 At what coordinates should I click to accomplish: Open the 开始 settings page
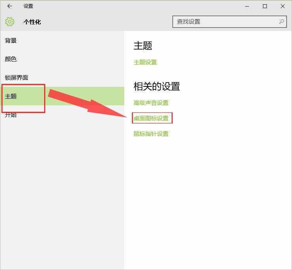(62, 115)
